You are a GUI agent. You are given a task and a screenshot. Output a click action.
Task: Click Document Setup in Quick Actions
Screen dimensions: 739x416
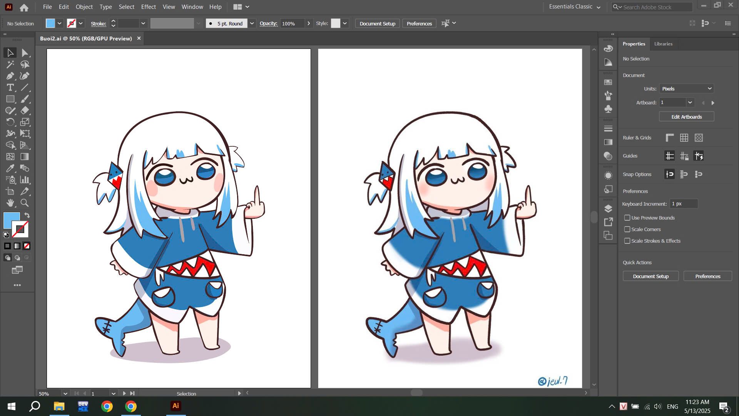[x=650, y=276]
